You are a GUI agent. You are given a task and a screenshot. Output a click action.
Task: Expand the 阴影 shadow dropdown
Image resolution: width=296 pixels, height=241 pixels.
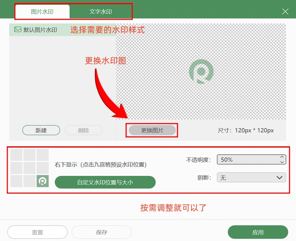pos(251,178)
